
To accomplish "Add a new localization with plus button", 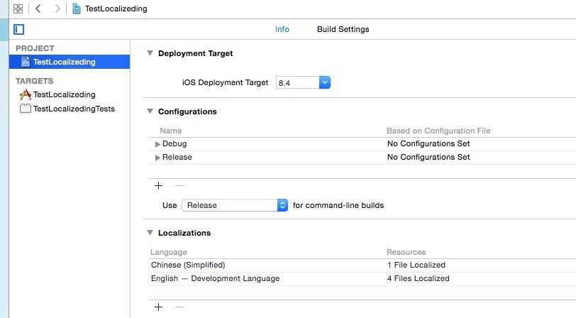I will click(158, 307).
